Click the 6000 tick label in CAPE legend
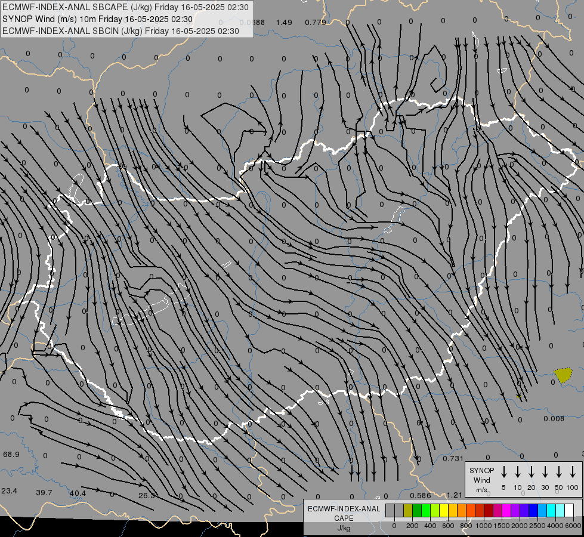The width and height of the screenshot is (584, 537). (x=573, y=526)
